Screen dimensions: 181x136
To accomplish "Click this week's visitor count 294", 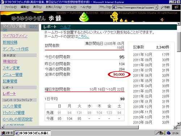I will (x=122, y=69).
